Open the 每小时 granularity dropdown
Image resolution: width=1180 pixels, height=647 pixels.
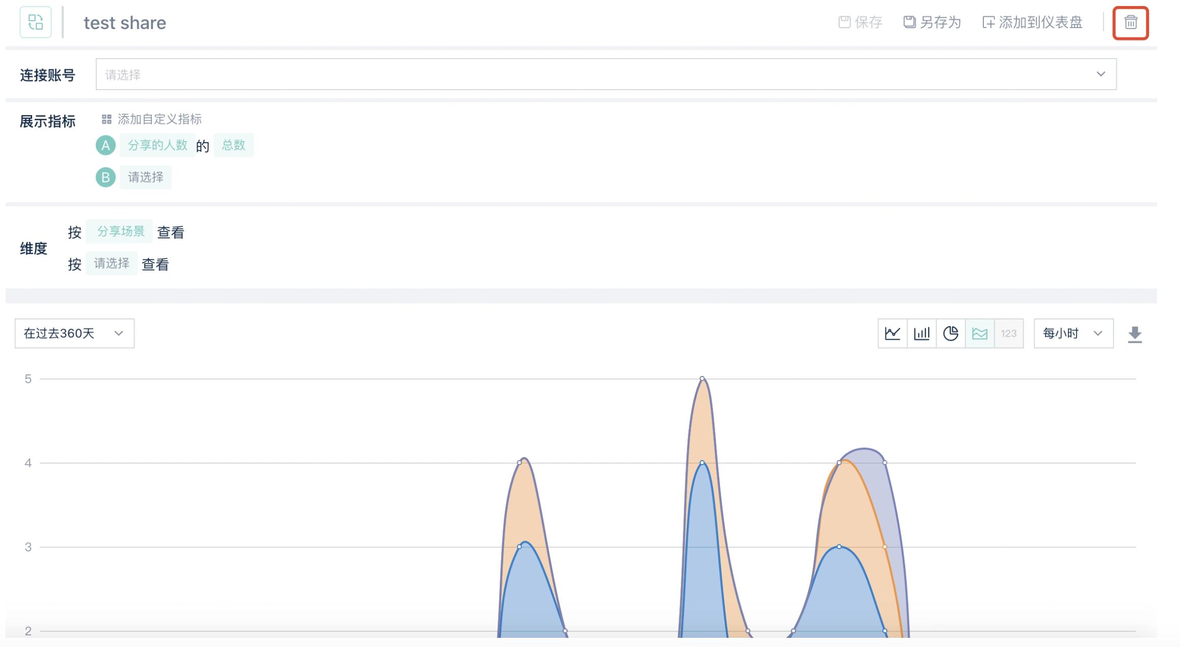click(1074, 334)
